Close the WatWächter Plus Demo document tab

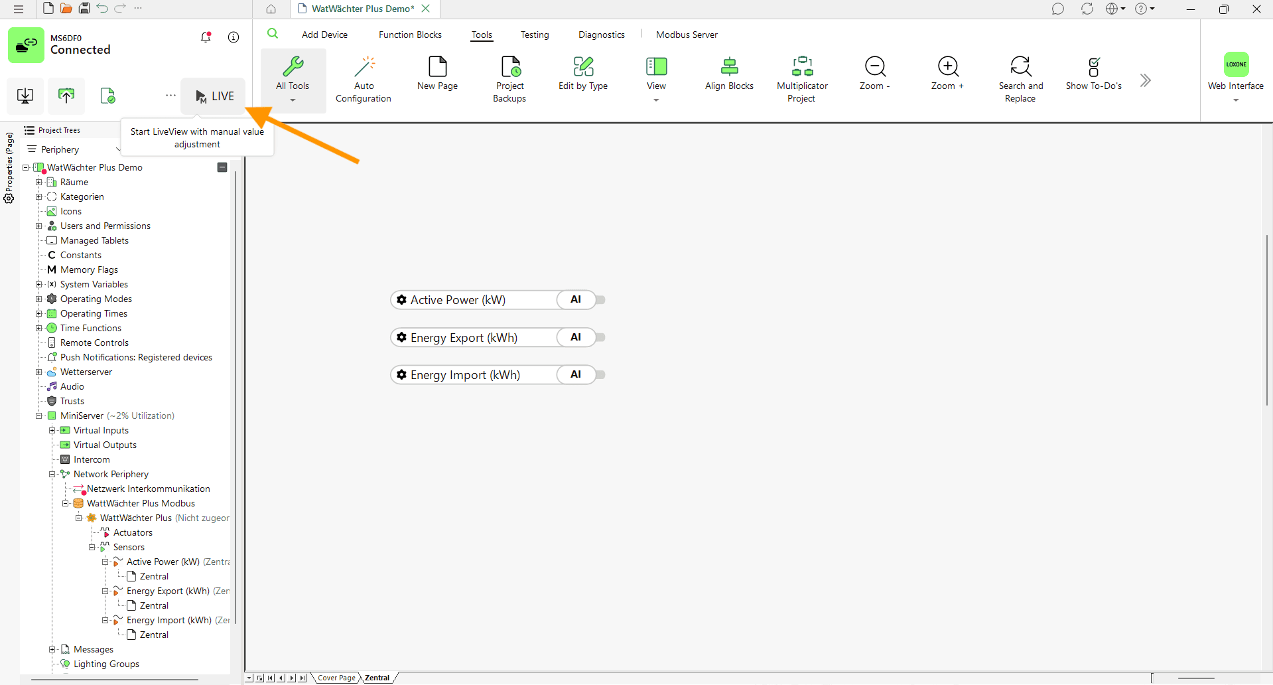(426, 9)
